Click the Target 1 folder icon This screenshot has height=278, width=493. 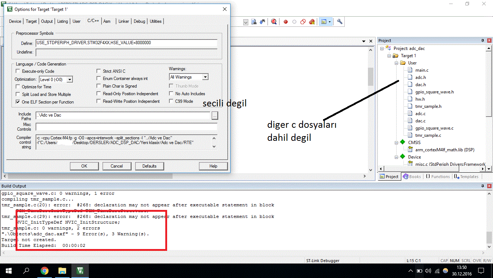395,56
